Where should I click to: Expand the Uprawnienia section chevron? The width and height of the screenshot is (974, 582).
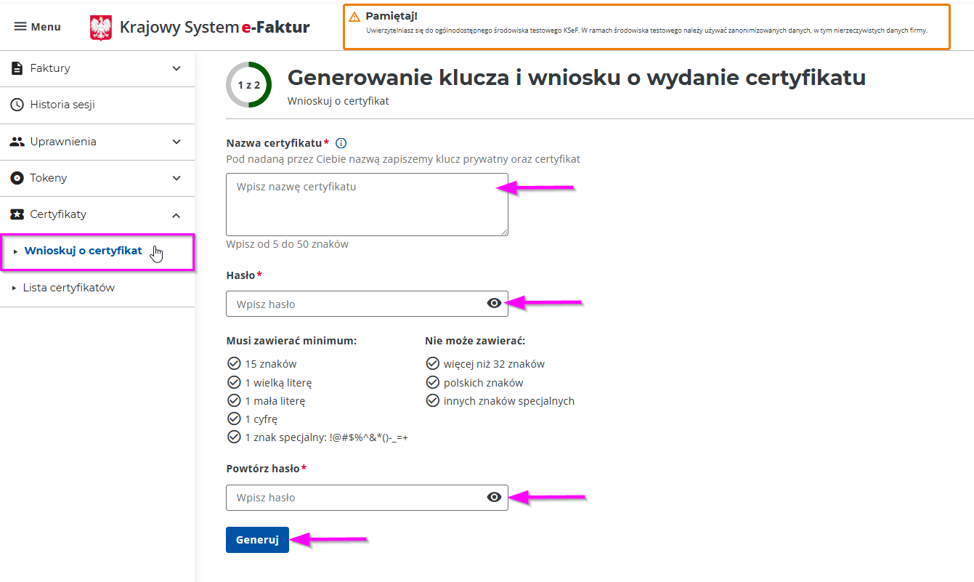click(x=176, y=142)
